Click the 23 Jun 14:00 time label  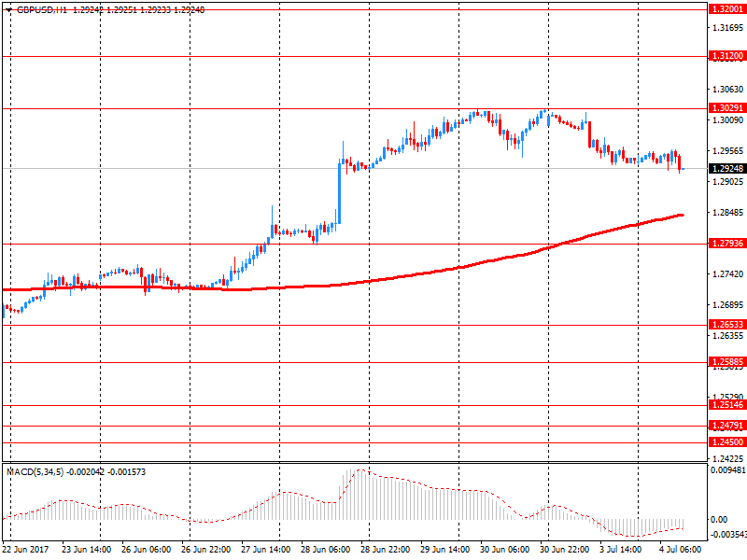(x=86, y=550)
